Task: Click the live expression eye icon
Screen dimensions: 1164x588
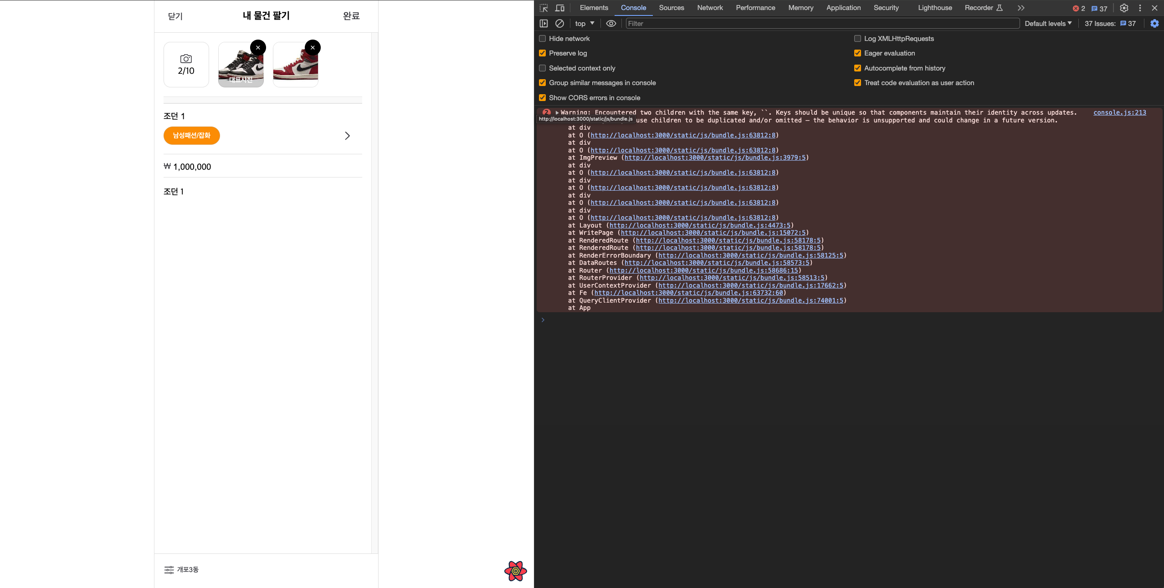Action: coord(611,24)
